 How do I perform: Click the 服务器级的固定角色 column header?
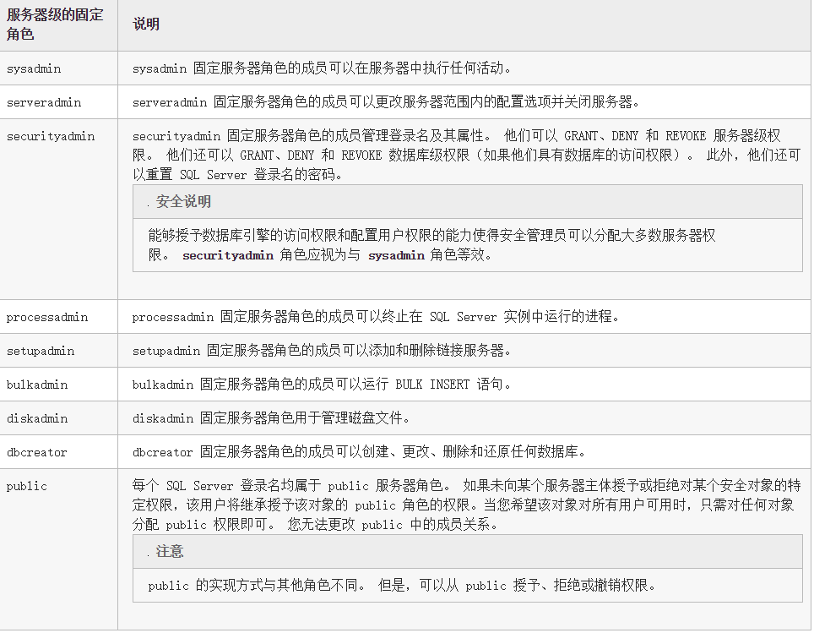tap(55, 25)
